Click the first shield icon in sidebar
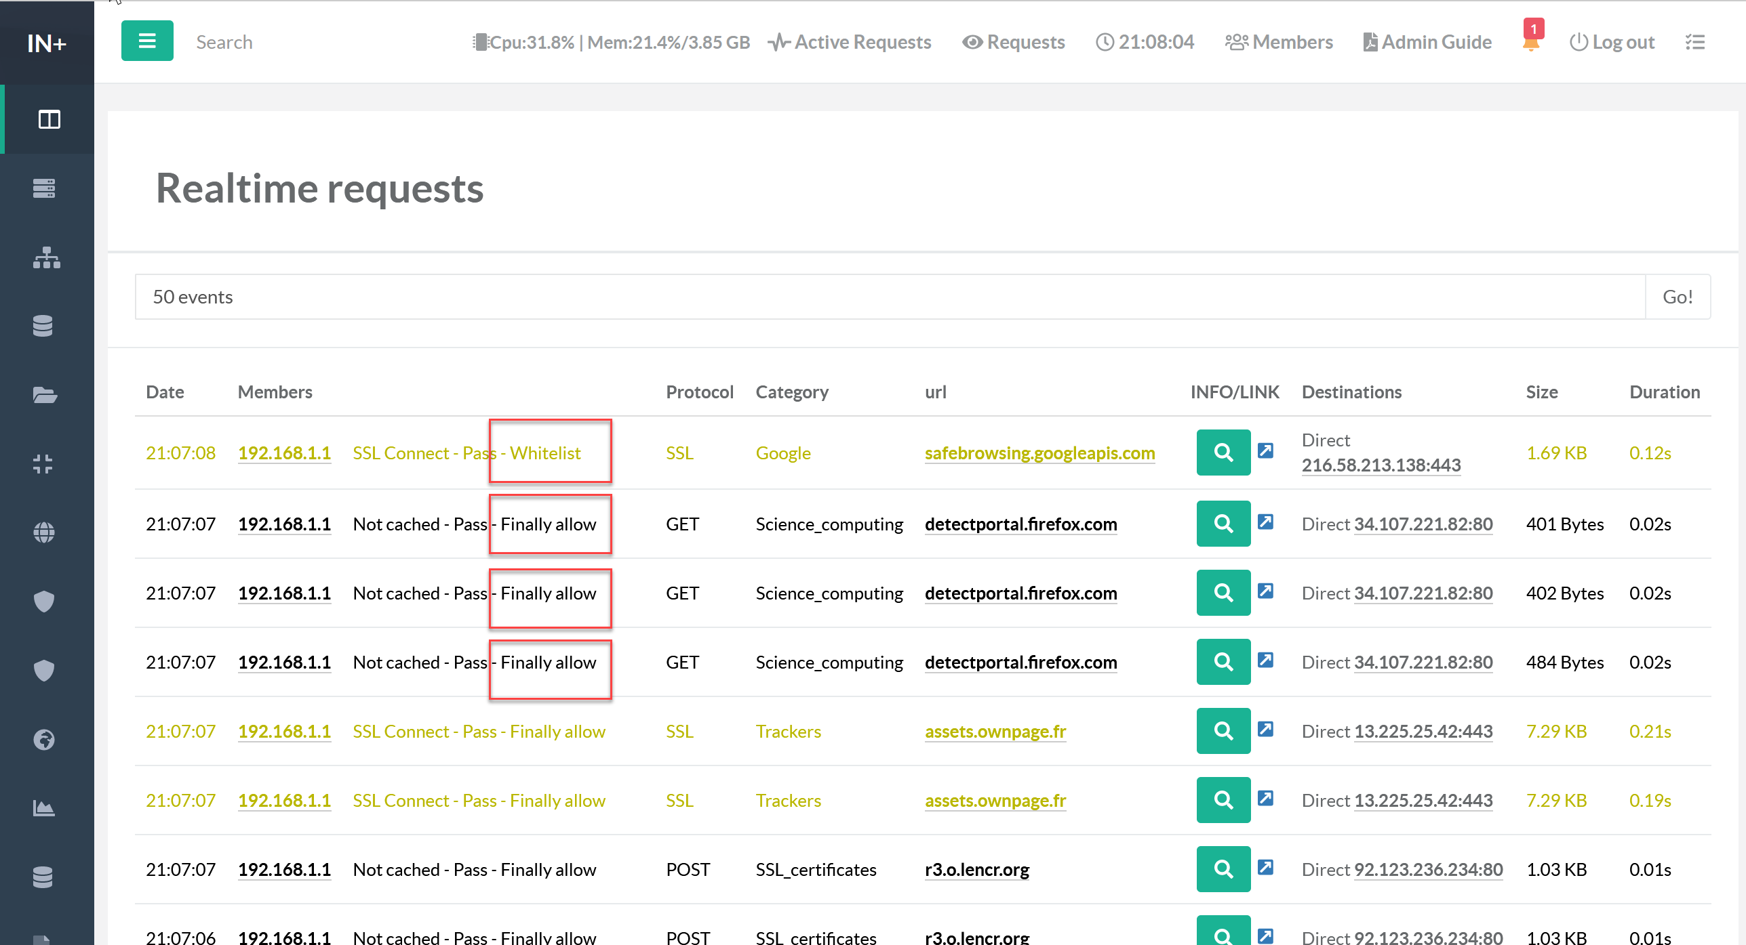This screenshot has width=1746, height=945. tap(44, 601)
